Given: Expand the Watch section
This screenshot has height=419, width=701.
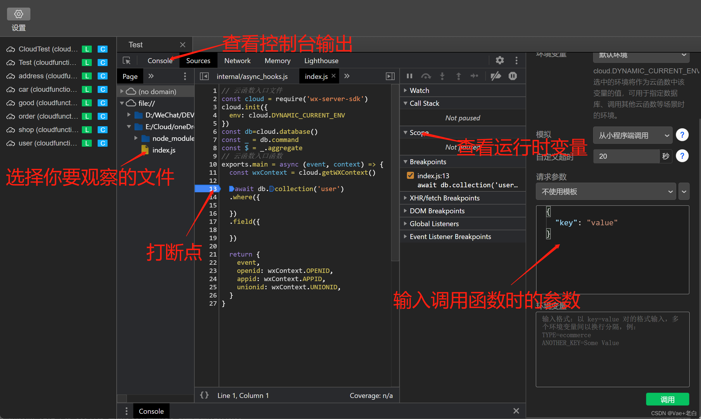Looking at the screenshot, I should pyautogui.click(x=419, y=91).
